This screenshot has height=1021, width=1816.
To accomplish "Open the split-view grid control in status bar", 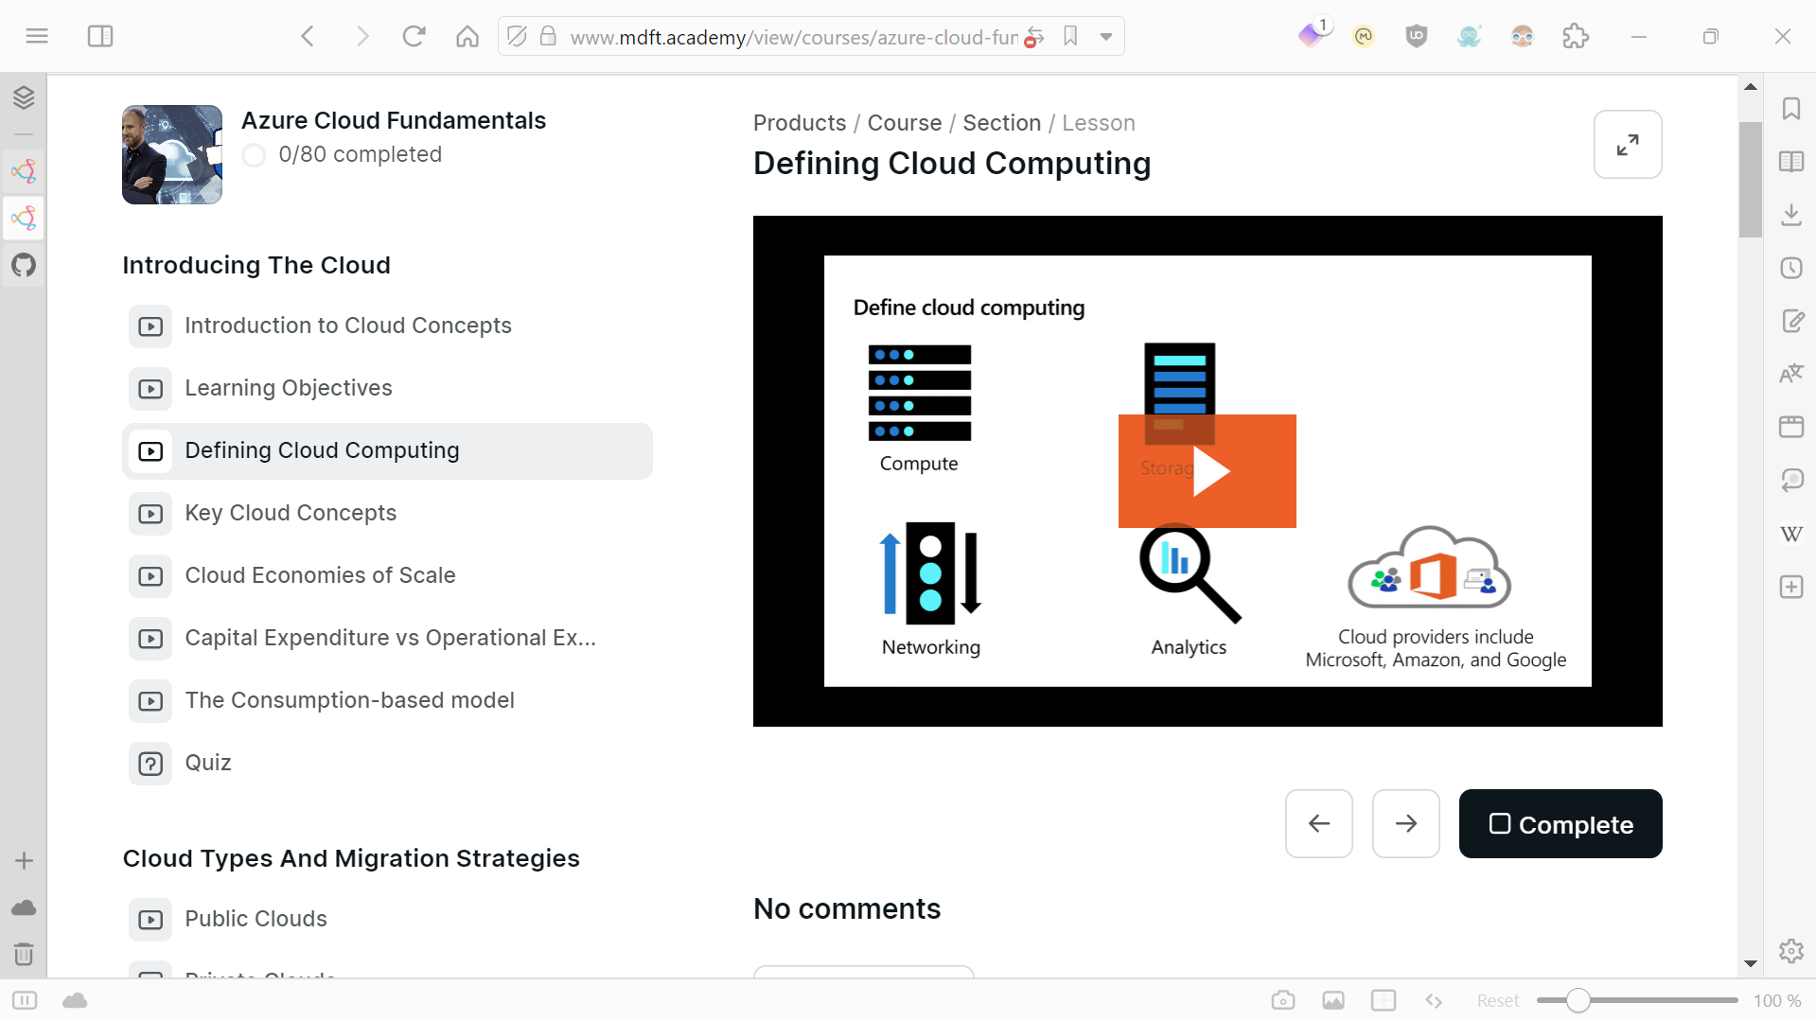I will pyautogui.click(x=1384, y=1000).
